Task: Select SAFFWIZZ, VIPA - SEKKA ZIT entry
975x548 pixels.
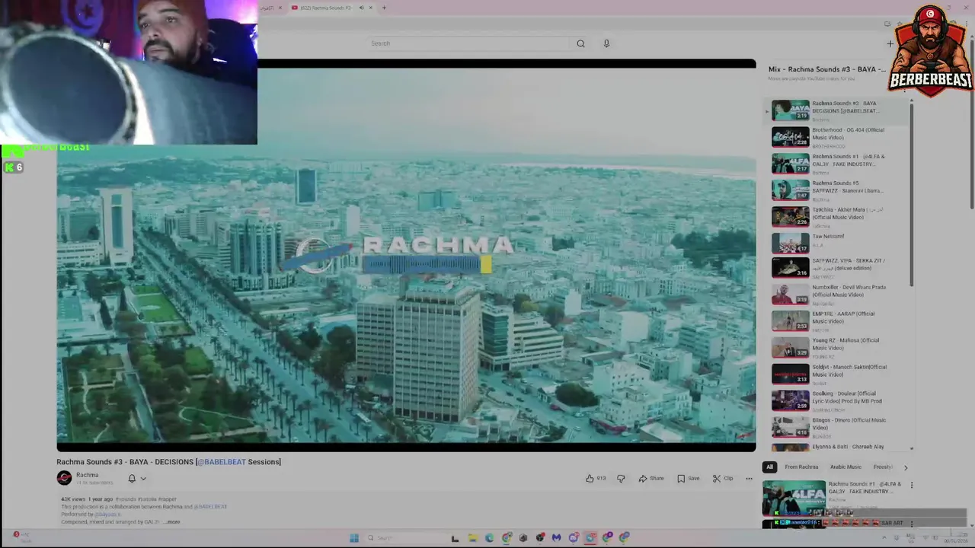Action: [x=838, y=268]
